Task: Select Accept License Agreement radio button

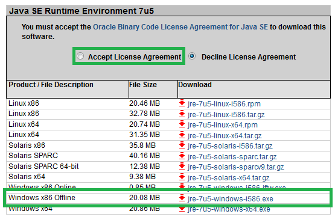Action: pos(80,56)
